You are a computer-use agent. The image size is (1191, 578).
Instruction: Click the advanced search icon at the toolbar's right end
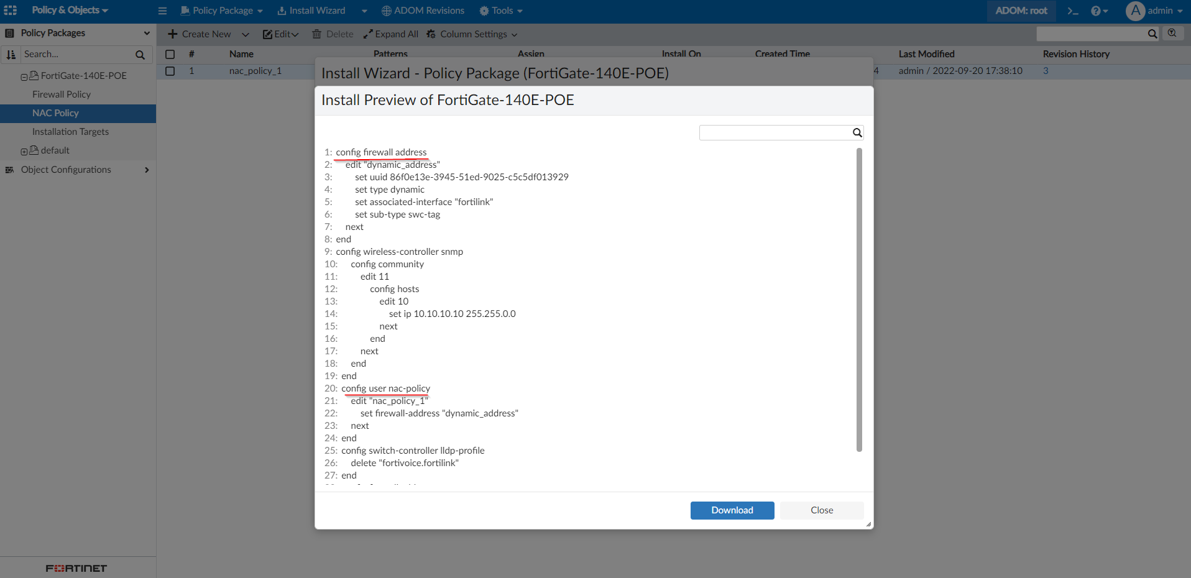tap(1172, 33)
